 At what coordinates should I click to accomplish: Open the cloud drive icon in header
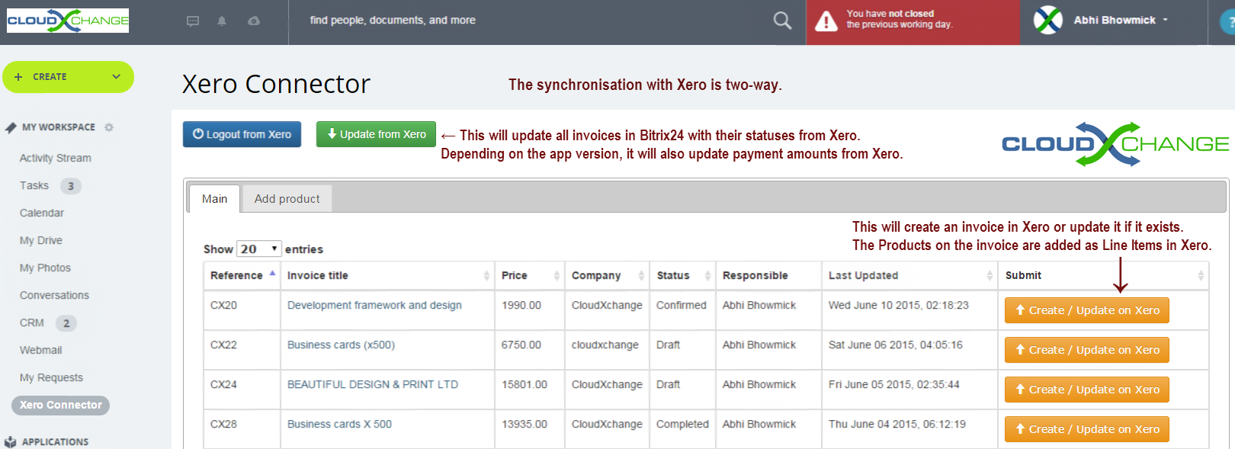(x=254, y=21)
